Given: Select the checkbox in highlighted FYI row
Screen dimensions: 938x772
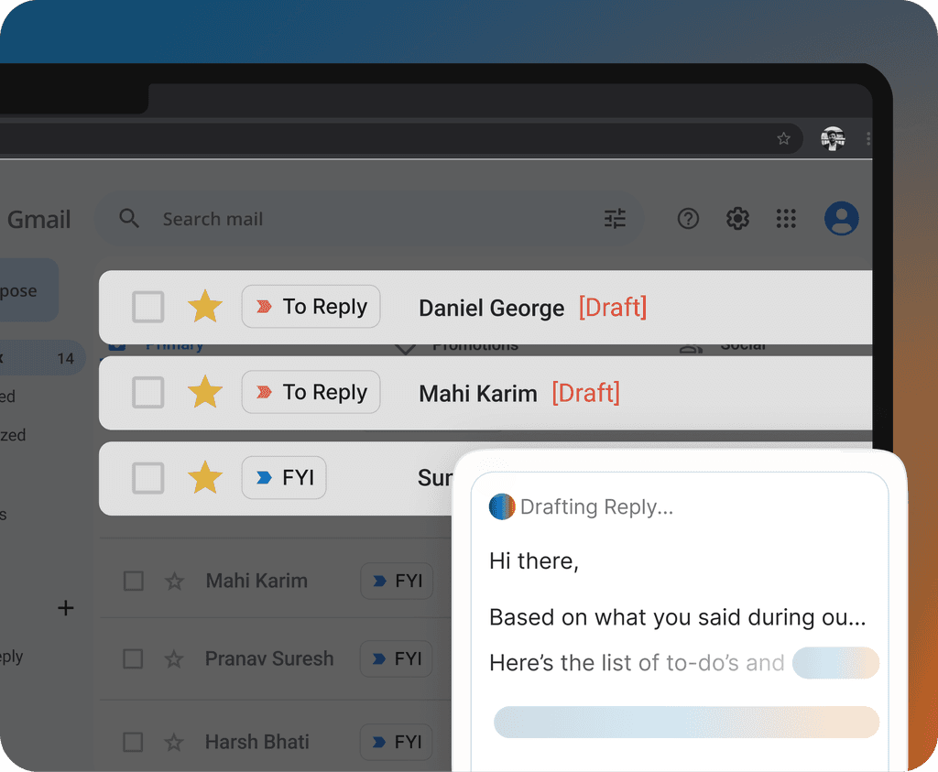Looking at the screenshot, I should click(x=147, y=478).
